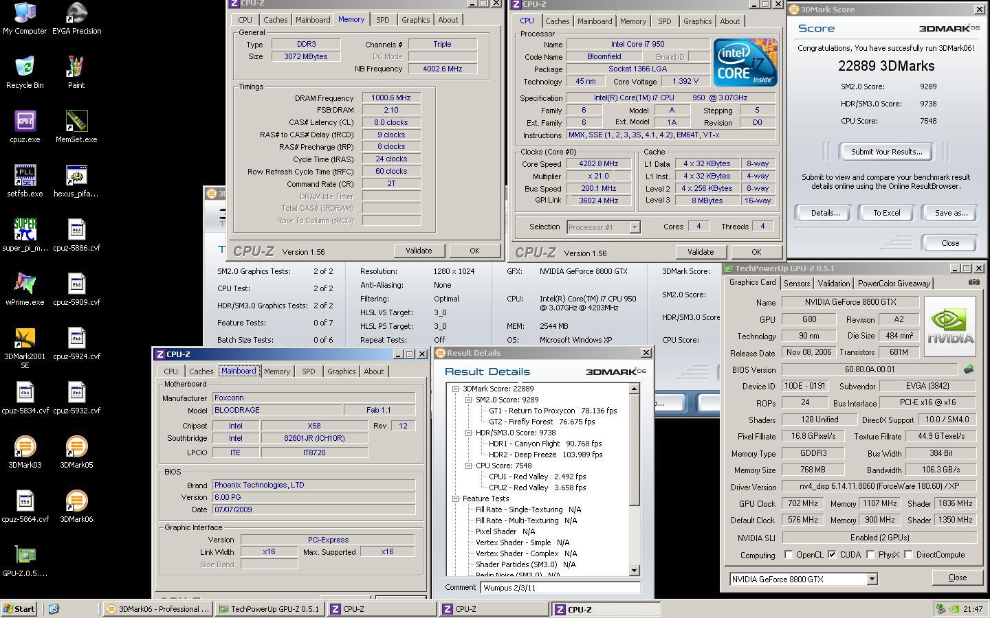Viewport: 990px width, 618px height.
Task: Click the GPU-Z screenshot camera icon
Action: 973,282
